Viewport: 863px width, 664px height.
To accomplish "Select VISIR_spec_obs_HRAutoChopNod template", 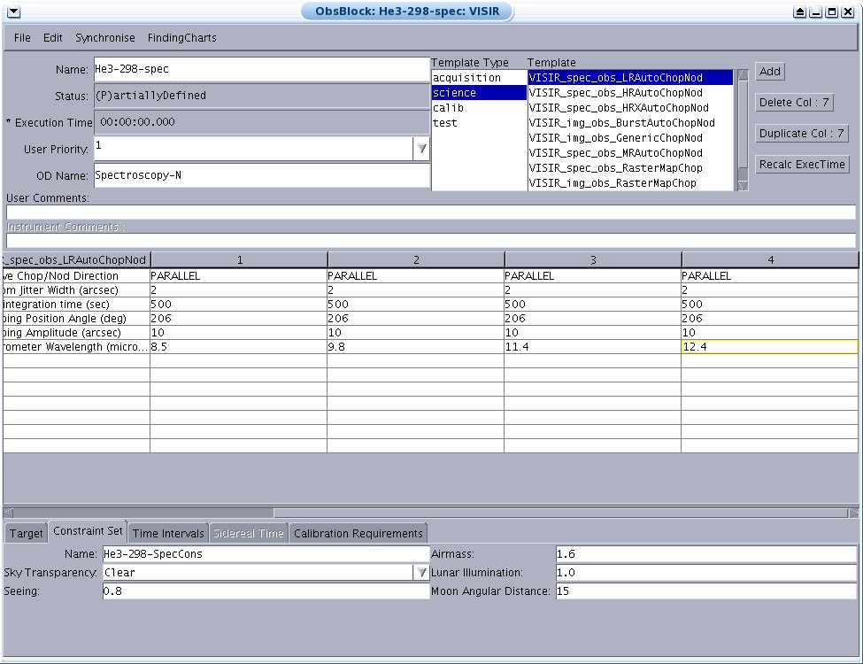I will click(631, 92).
